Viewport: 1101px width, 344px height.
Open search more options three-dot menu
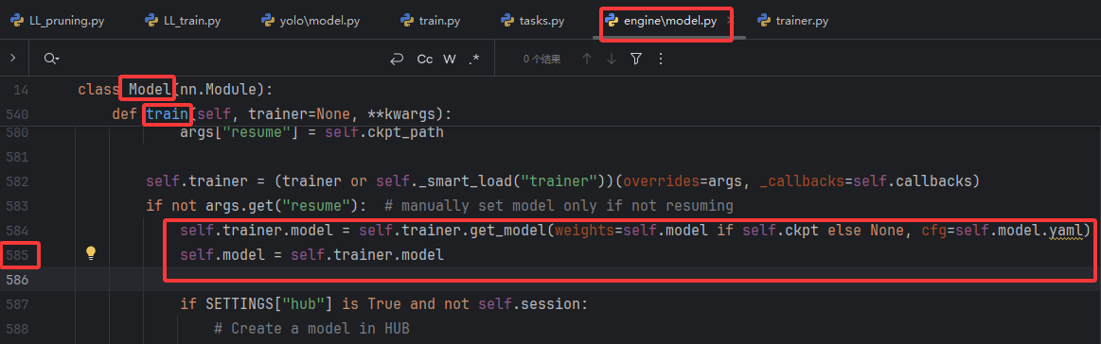point(660,59)
